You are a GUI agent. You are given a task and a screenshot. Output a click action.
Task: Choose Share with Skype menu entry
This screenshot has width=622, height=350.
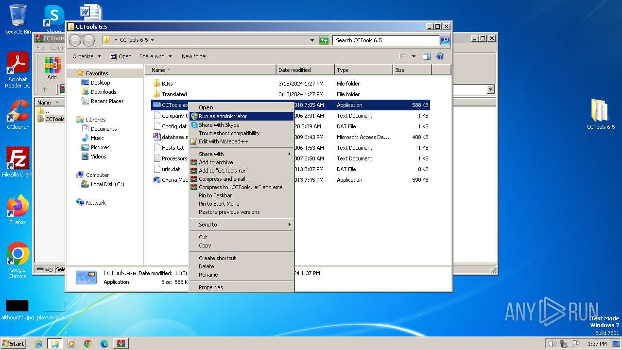pos(242,125)
